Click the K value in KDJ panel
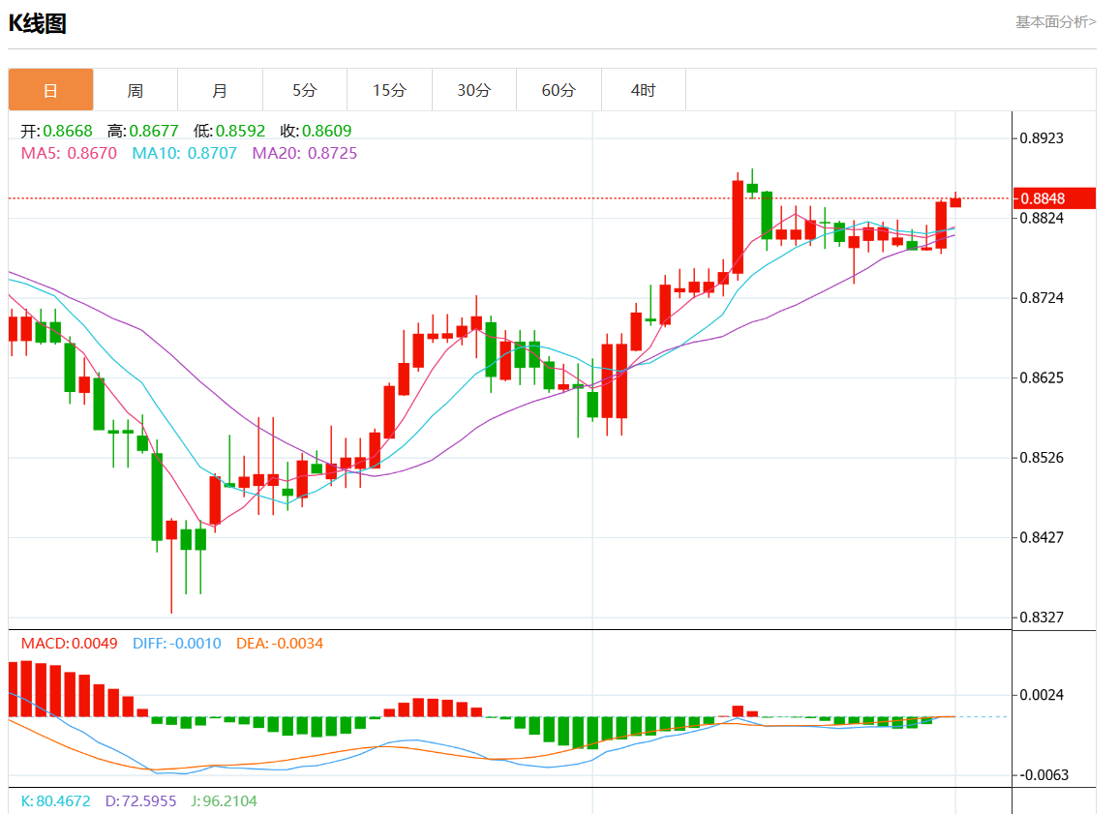This screenshot has width=1119, height=814. click(55, 801)
